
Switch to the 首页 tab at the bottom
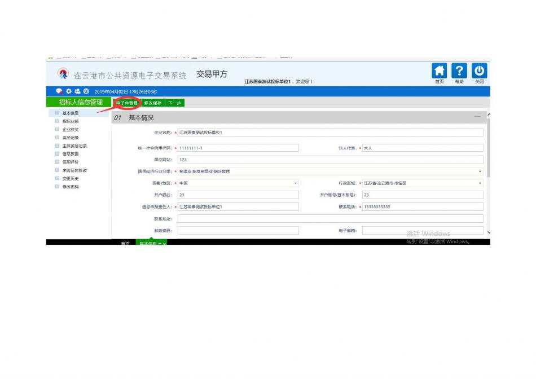click(125, 244)
